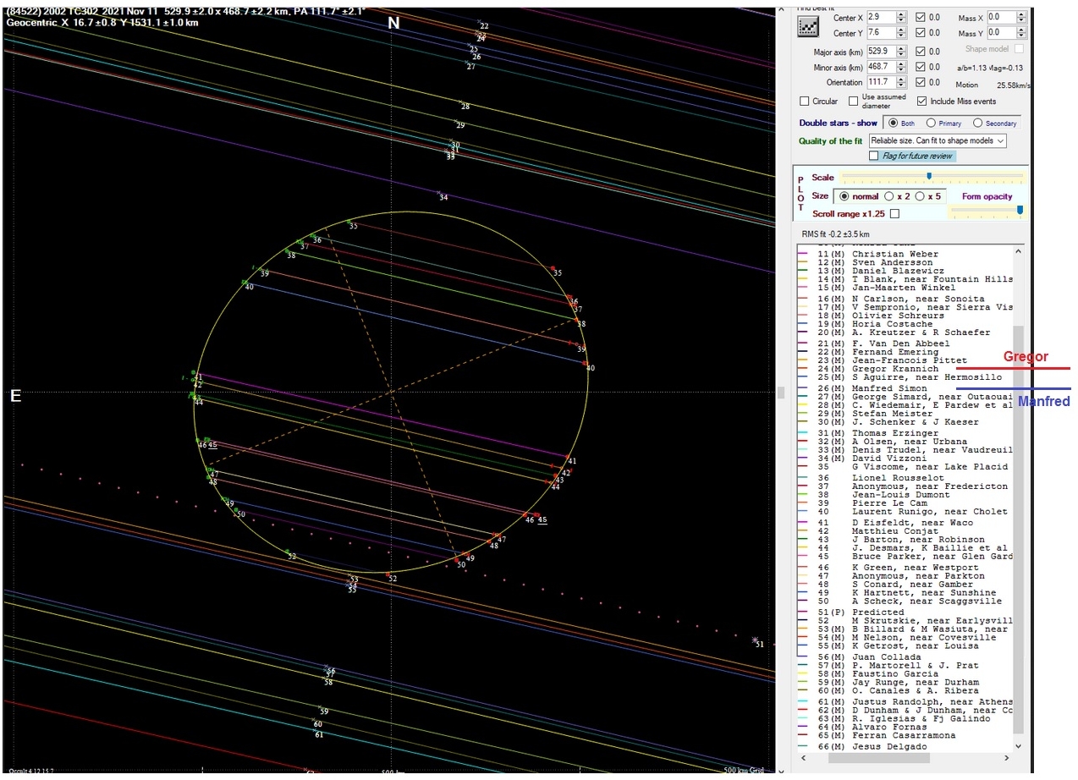Select Secondary double star option
The height and width of the screenshot is (780, 1078).
[x=977, y=123]
